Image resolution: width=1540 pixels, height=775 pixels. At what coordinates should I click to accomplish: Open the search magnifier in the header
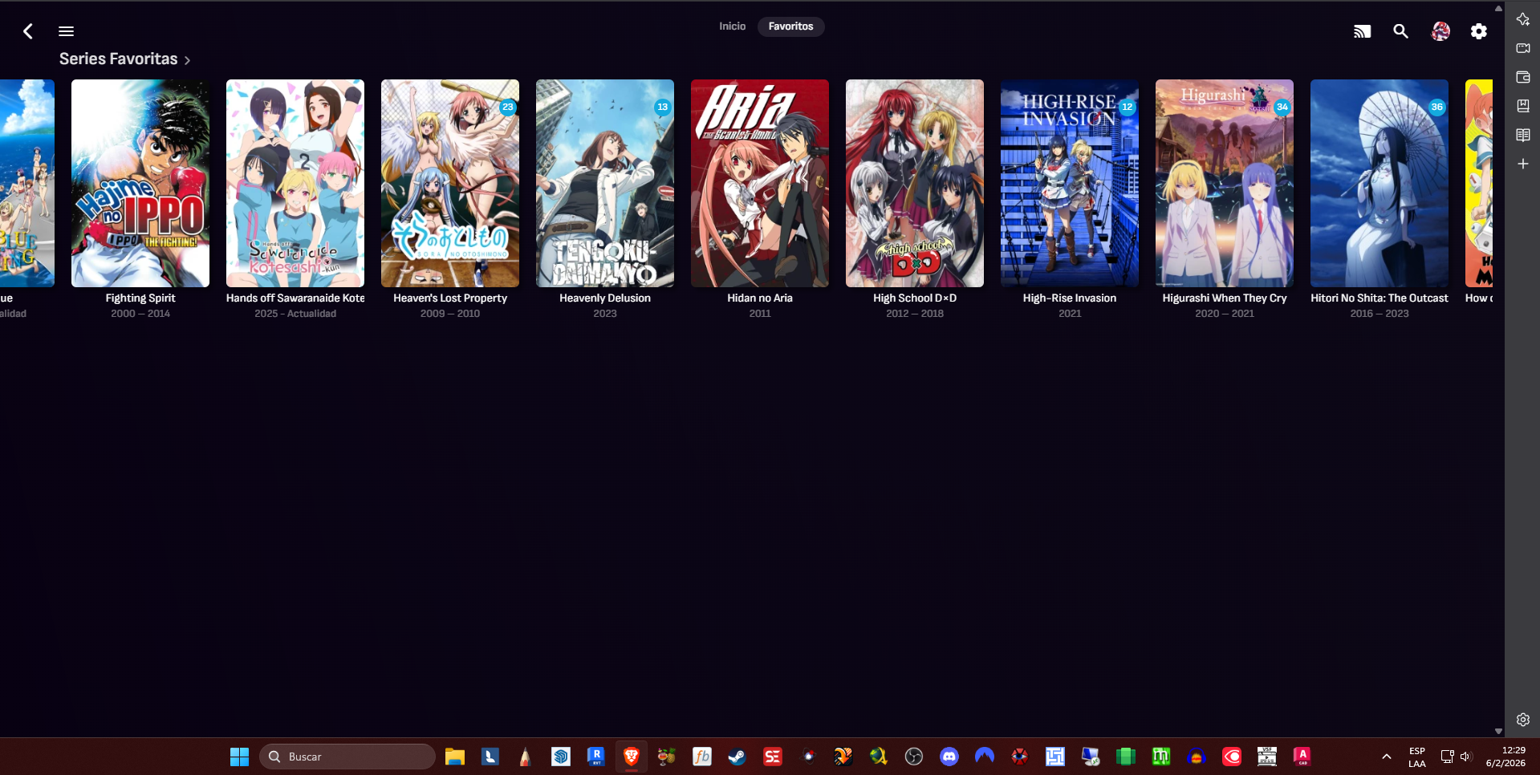(1401, 31)
